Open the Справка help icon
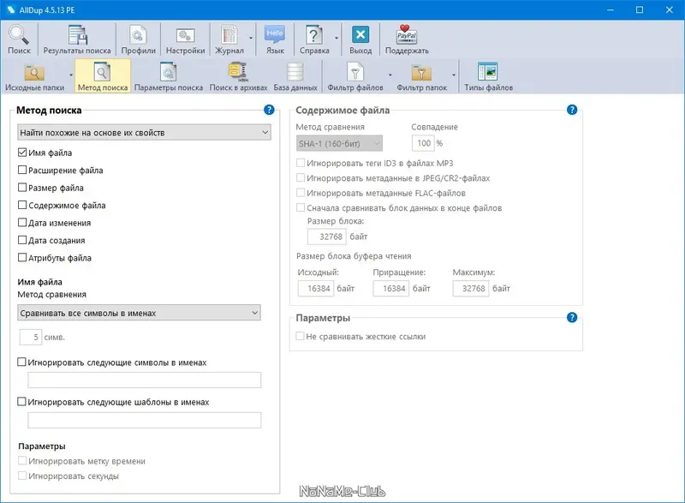The image size is (685, 503). coord(314,35)
